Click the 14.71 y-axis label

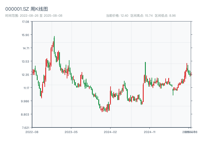(x=26, y=48)
